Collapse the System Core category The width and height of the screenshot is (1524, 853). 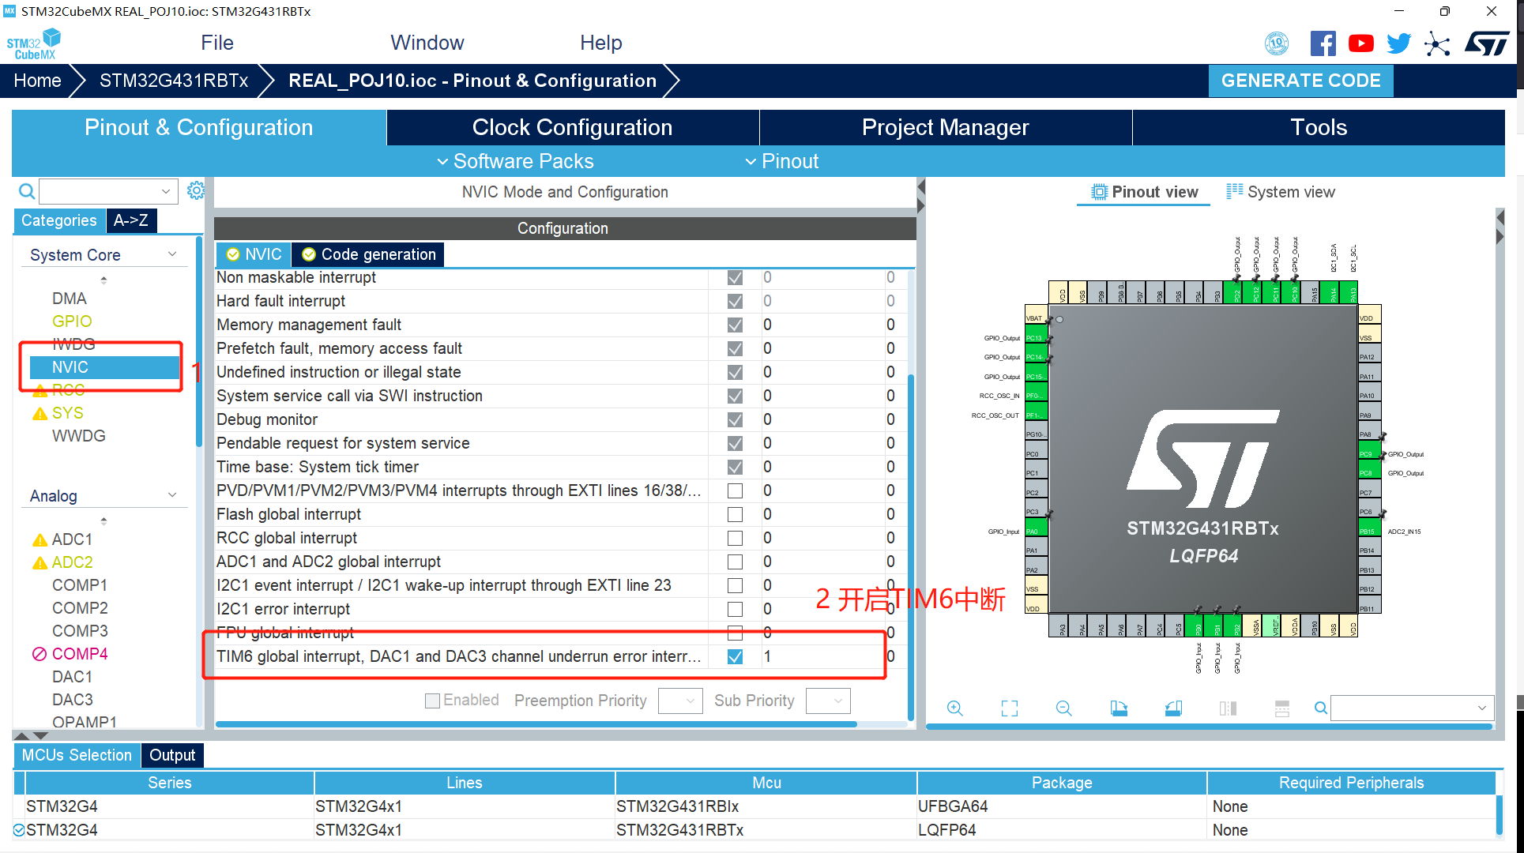coord(172,254)
